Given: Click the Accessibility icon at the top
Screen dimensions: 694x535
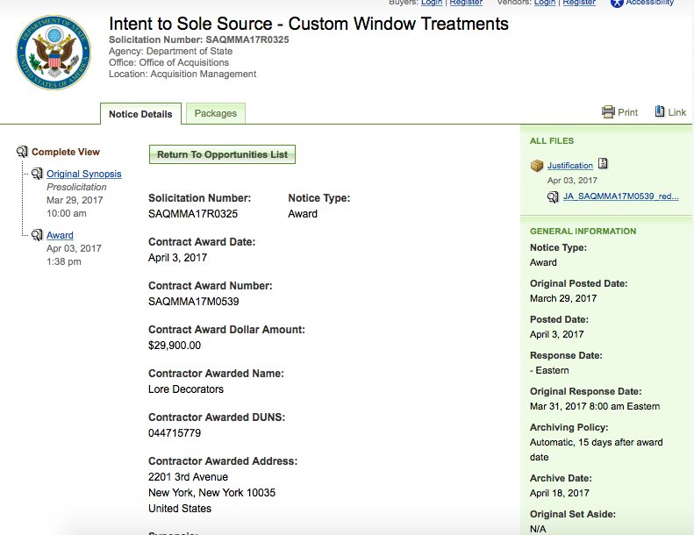Looking at the screenshot, I should pyautogui.click(x=617, y=4).
